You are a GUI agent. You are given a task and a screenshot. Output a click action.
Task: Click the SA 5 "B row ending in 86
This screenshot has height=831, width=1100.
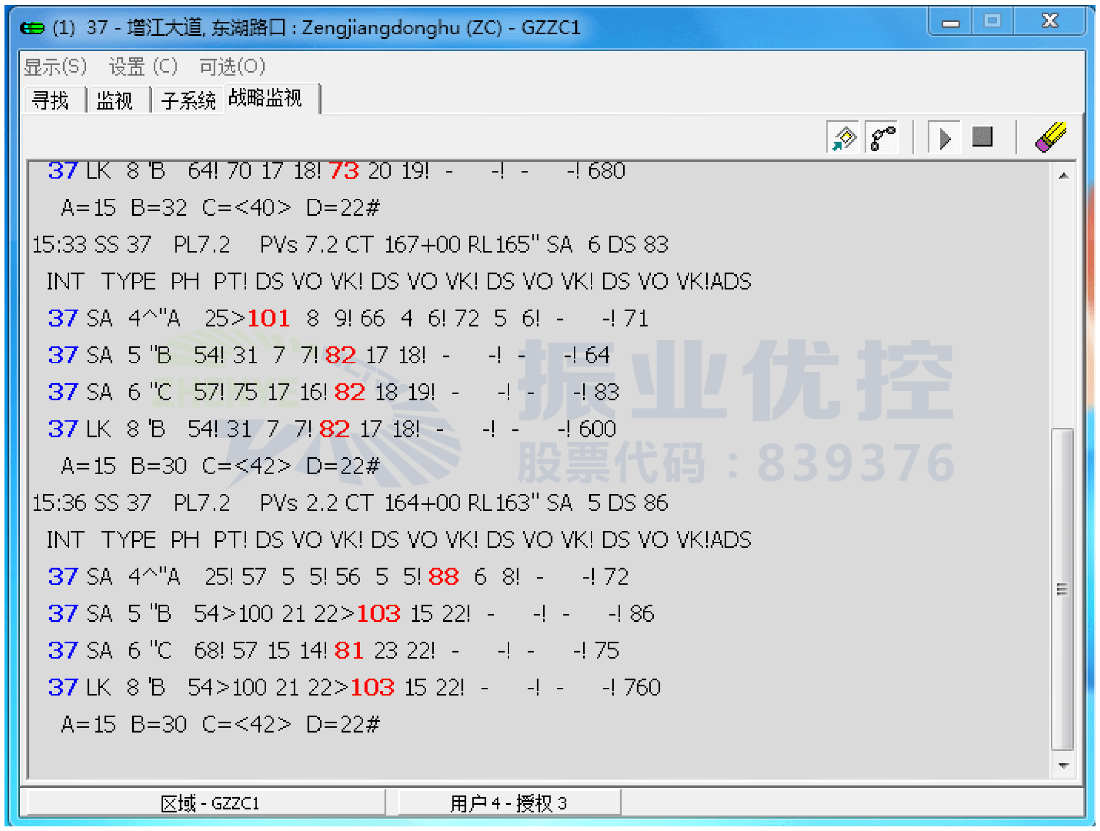[x=351, y=614]
